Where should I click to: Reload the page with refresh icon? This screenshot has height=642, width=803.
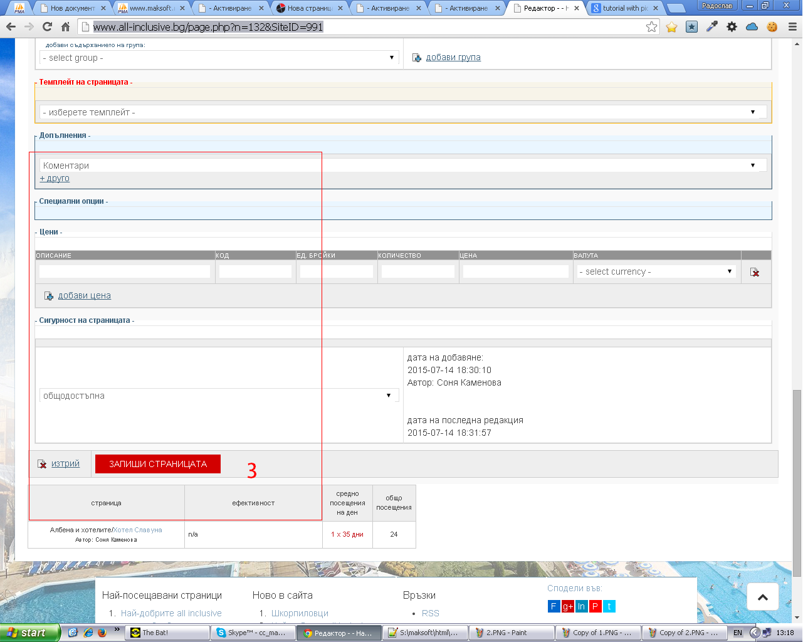[47, 27]
